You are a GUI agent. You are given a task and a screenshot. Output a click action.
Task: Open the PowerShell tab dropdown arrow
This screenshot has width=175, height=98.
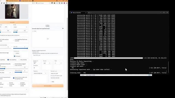click(x=91, y=13)
